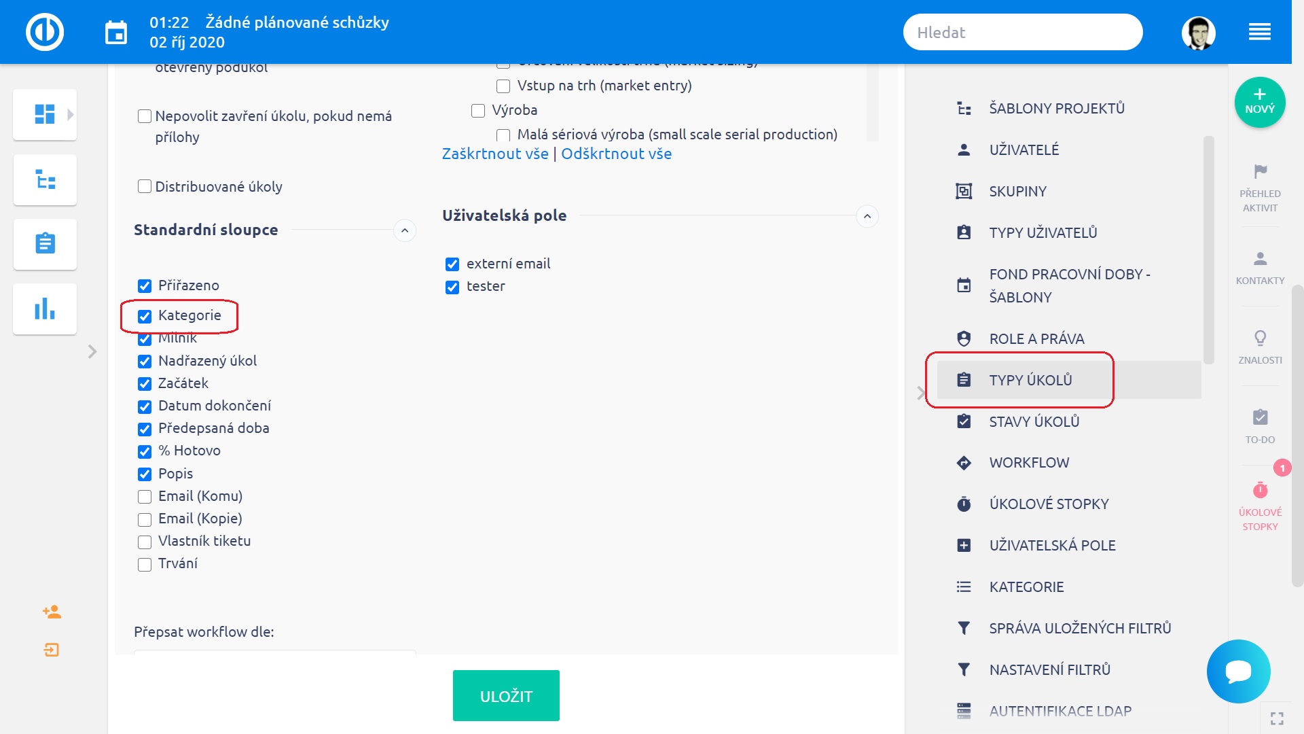Click the Uložit save button

(x=506, y=695)
